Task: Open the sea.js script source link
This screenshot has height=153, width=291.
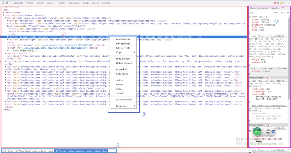Action: [66, 45]
